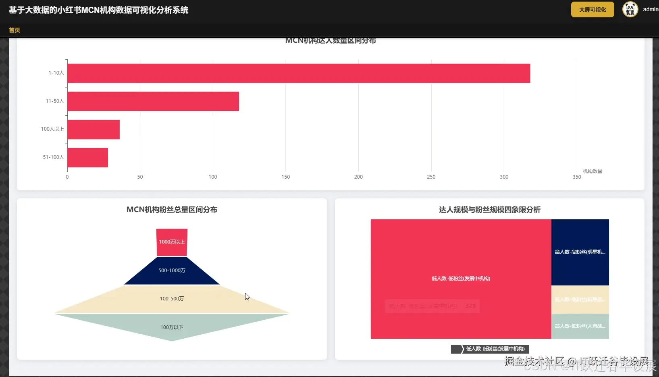Click the treemap breadcrumb arrow icon
The image size is (659, 377).
(x=459, y=349)
